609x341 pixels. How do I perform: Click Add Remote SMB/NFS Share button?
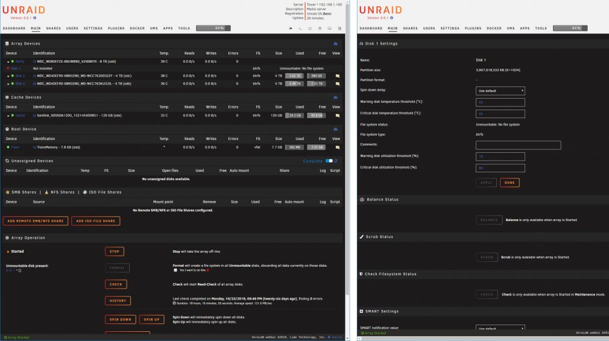pos(35,221)
